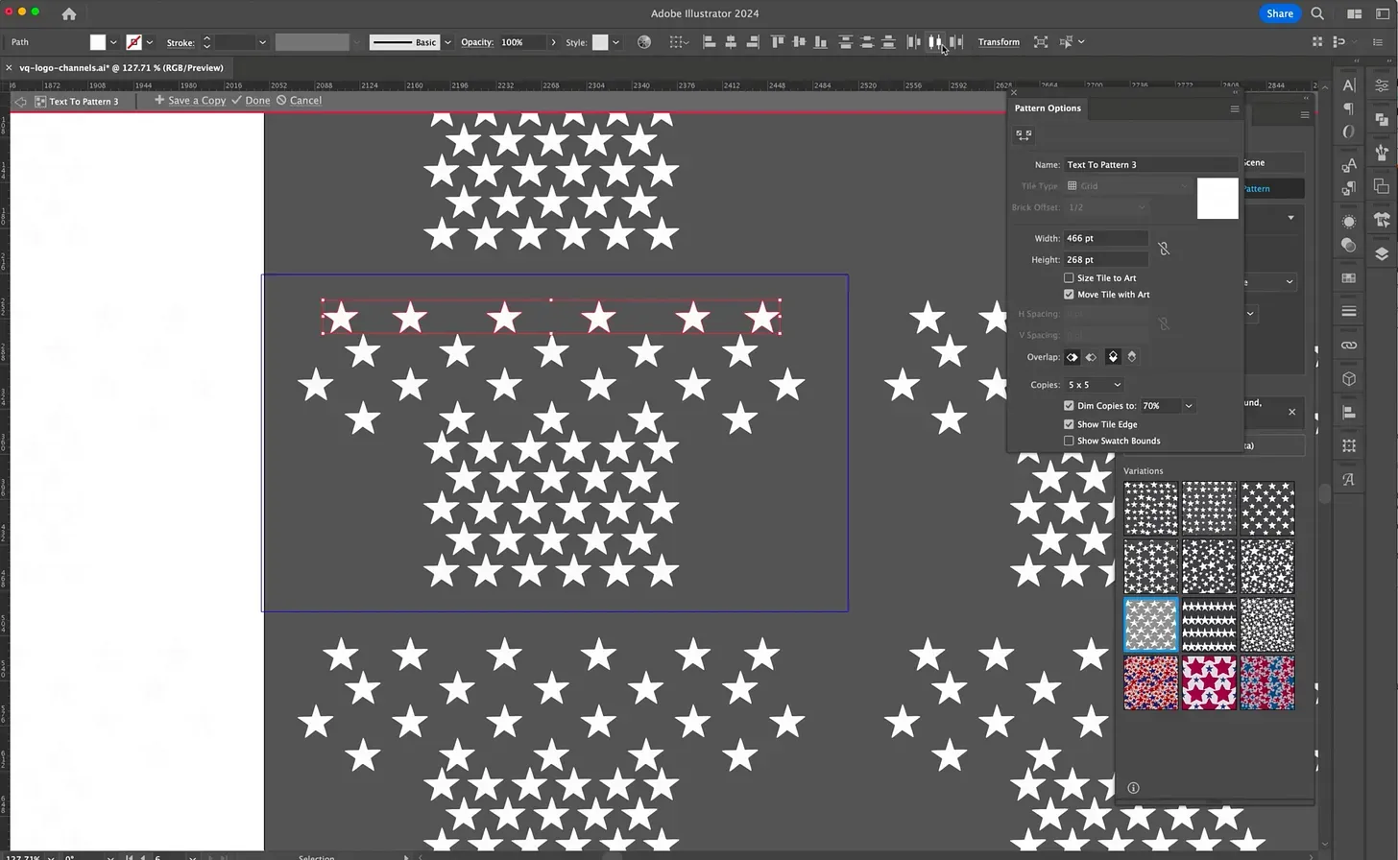Check Show Swatch Bounds

pyautogui.click(x=1069, y=441)
